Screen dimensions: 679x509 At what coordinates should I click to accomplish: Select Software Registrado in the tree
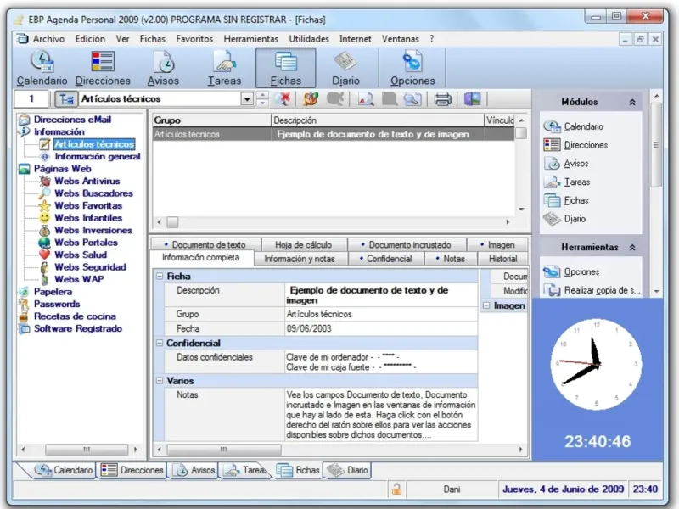pyautogui.click(x=78, y=328)
